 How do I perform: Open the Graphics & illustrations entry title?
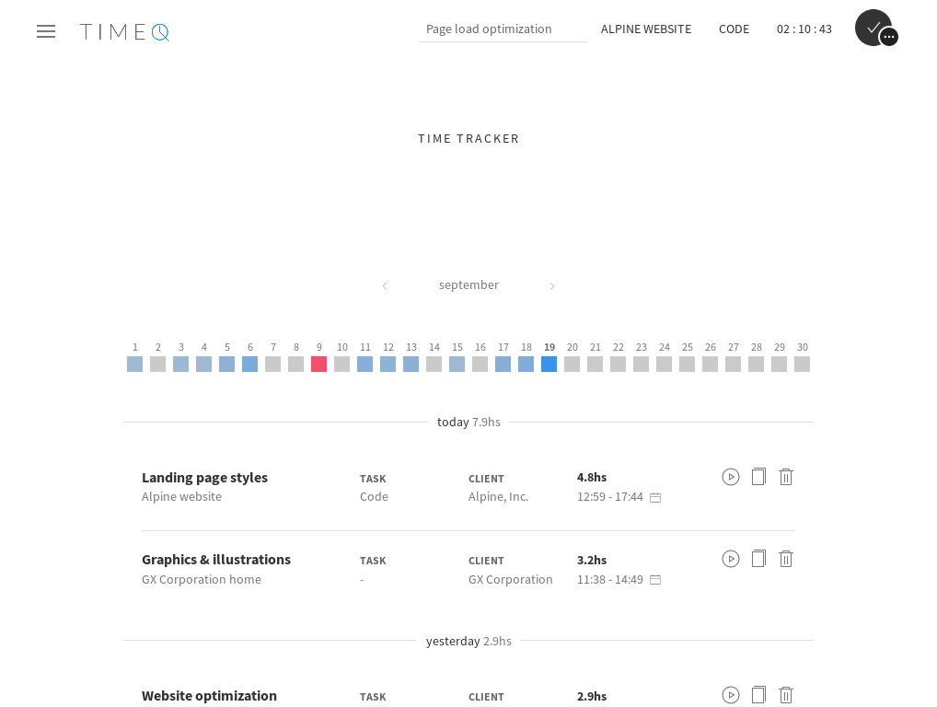click(215, 560)
